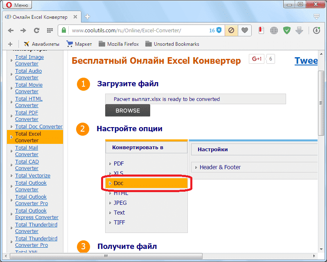The width and height of the screenshot is (327, 262).
Task: Click the browser back arrow
Action: (11, 30)
